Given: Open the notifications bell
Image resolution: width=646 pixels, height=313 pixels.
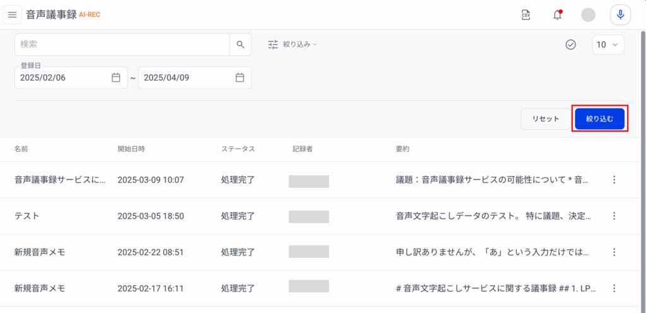Looking at the screenshot, I should pos(558,15).
